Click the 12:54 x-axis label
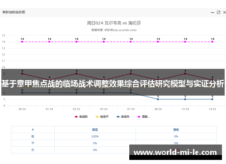The image size is (226, 164). click(x=185, y=109)
